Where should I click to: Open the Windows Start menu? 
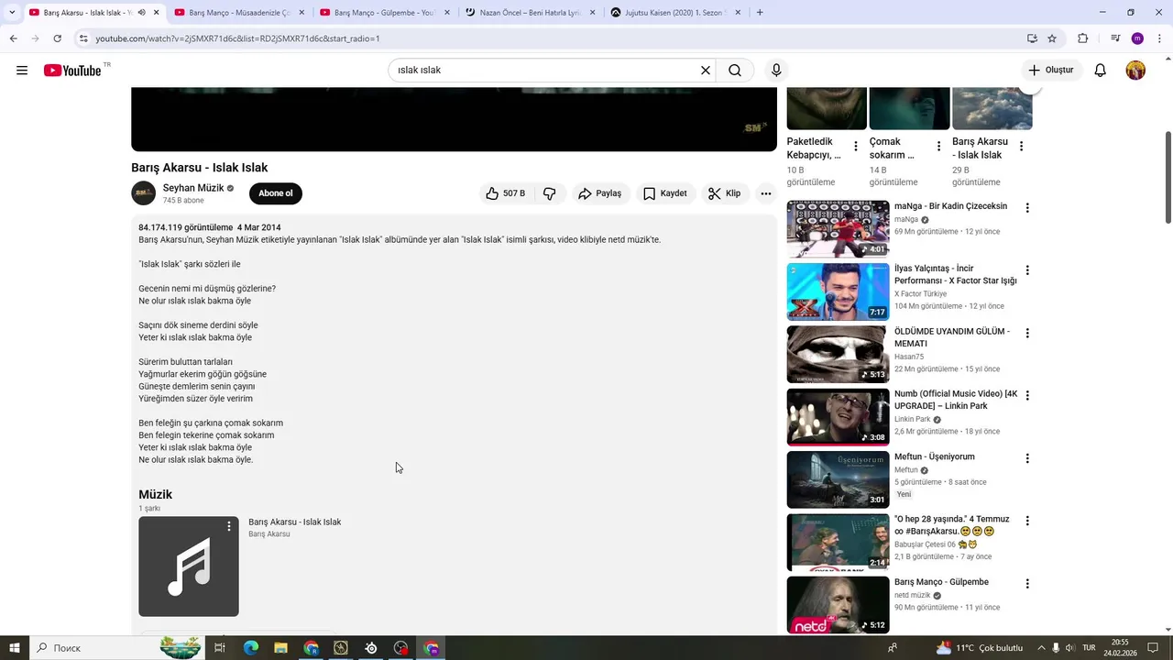pos(14,648)
